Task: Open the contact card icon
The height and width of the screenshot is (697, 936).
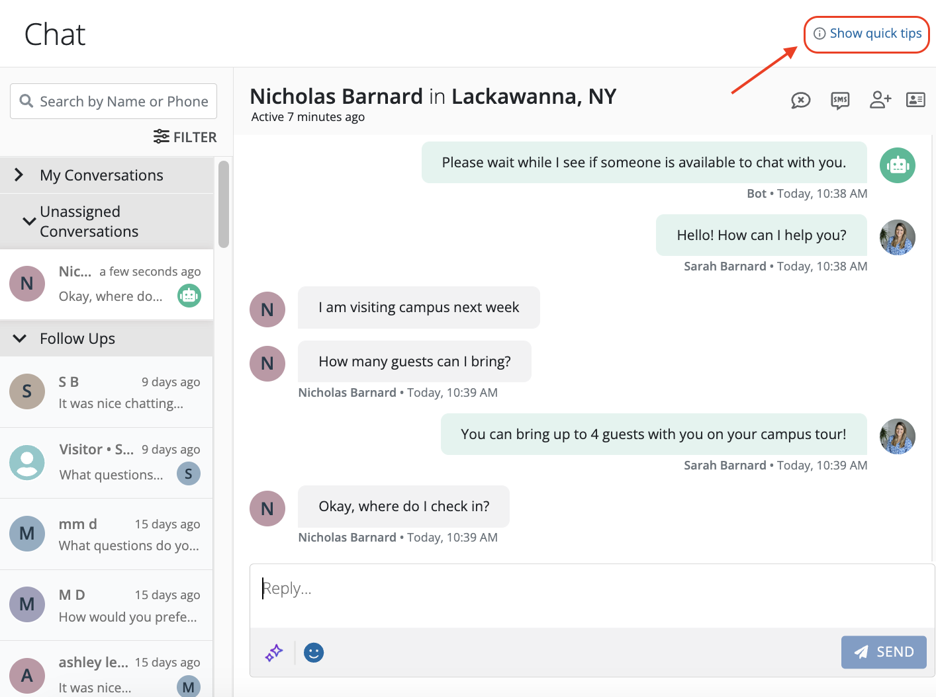Action: (915, 100)
